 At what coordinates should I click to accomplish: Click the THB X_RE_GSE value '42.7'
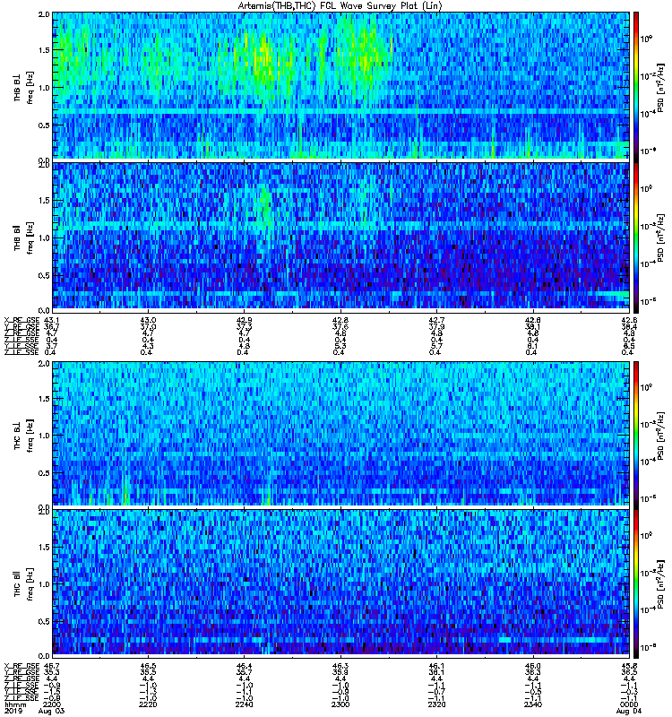click(x=436, y=320)
